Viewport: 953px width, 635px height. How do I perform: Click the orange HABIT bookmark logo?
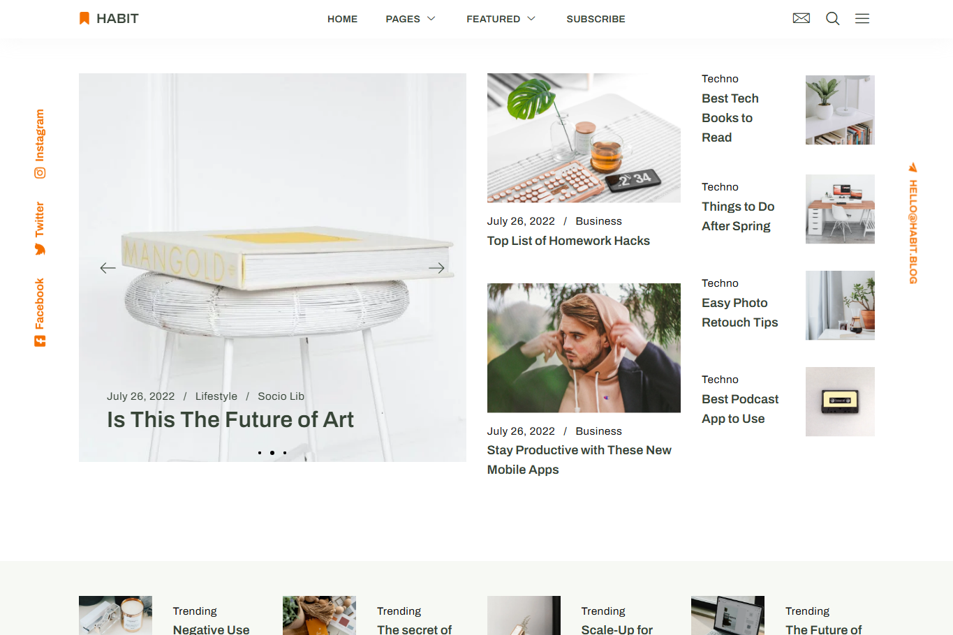coord(109,18)
